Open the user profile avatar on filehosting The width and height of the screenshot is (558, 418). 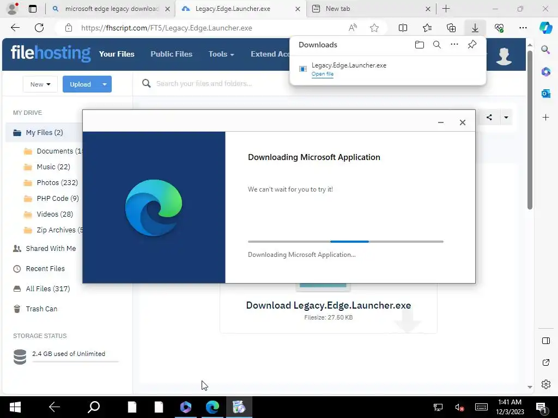[x=504, y=56]
